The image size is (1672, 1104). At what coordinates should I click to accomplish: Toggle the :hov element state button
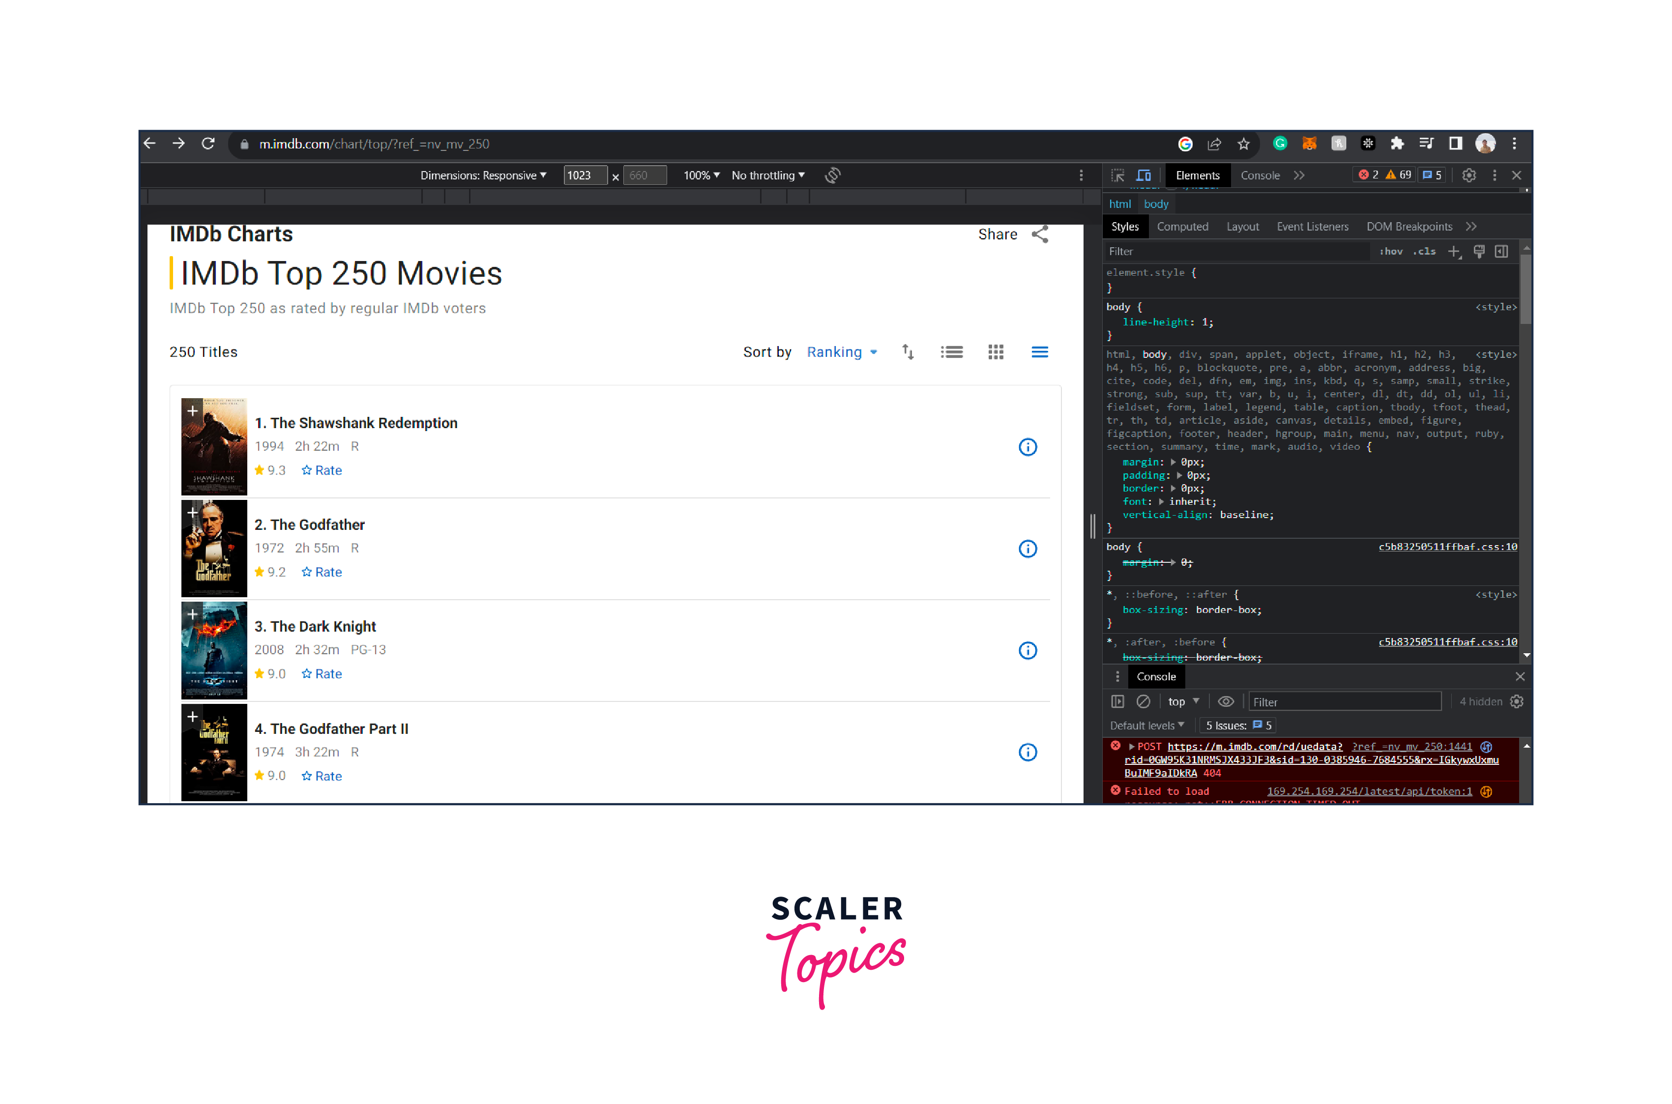1391,251
